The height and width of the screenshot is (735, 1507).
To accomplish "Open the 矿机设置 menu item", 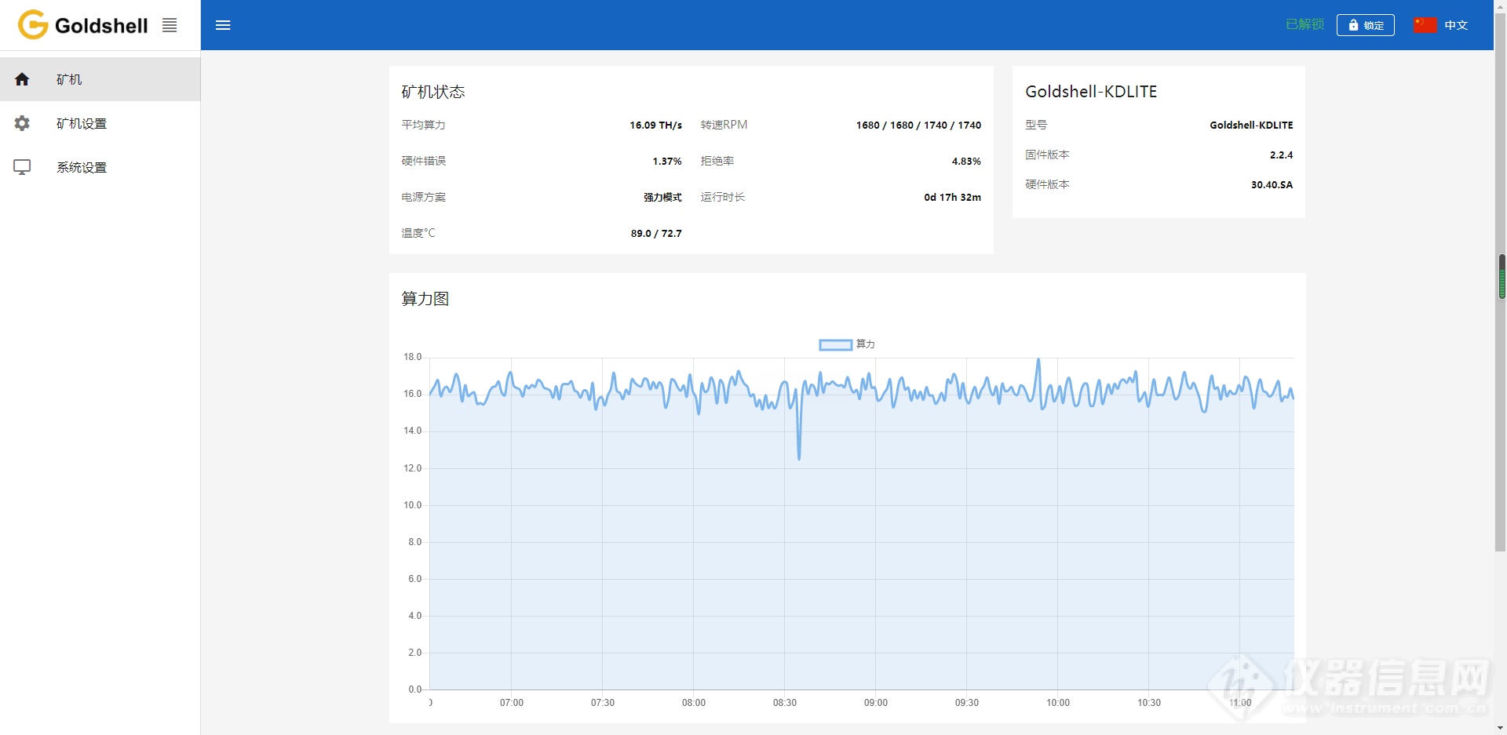I will 100,123.
